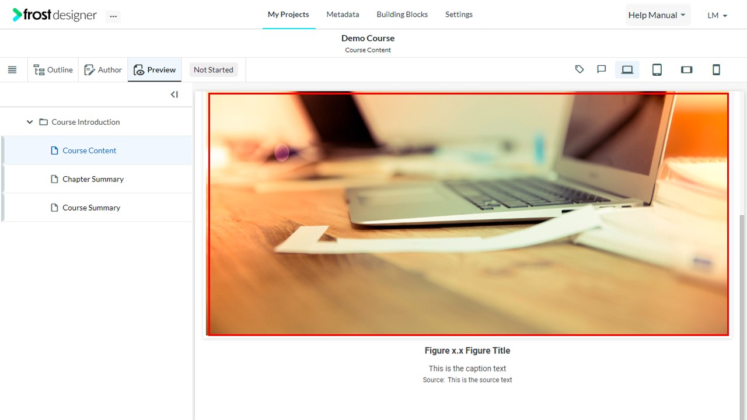Select the Preview view tab
Screen dimensions: 747x420
pos(155,70)
